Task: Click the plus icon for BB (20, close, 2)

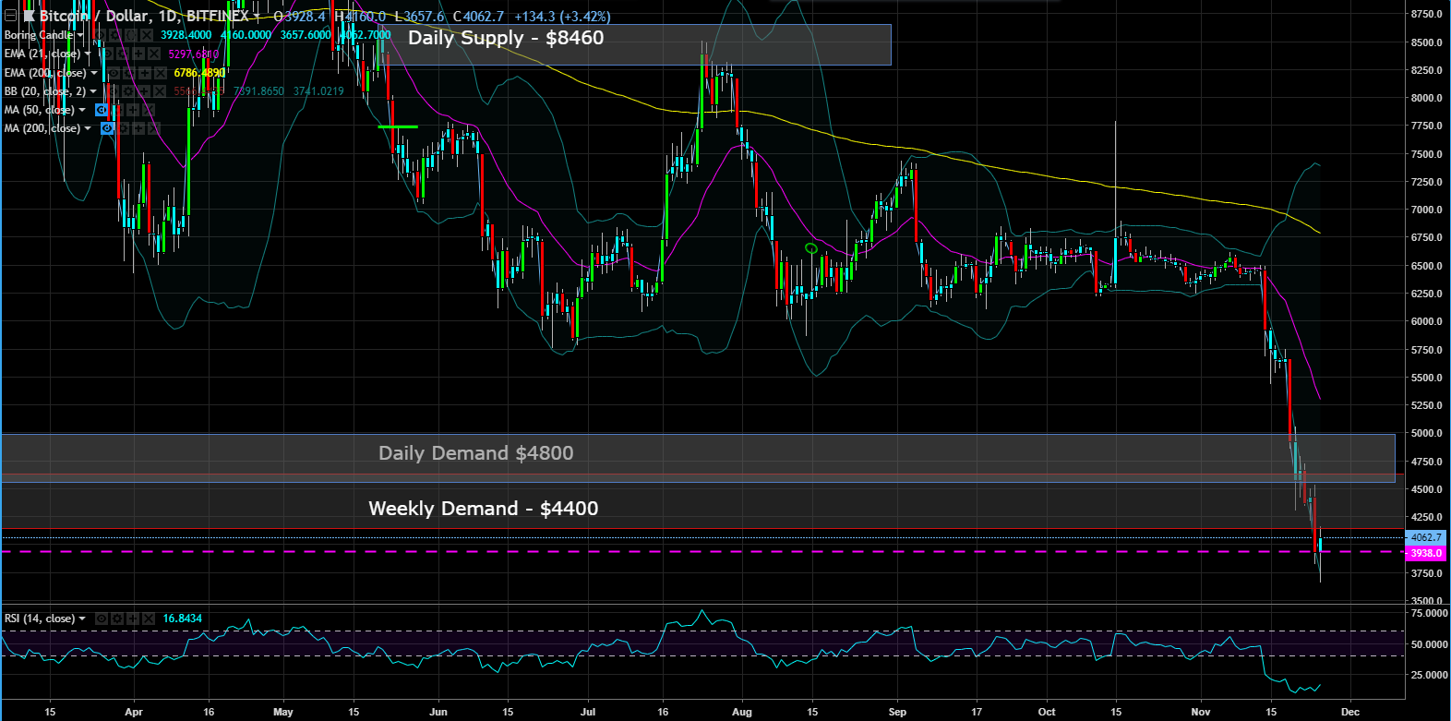Action: click(144, 91)
